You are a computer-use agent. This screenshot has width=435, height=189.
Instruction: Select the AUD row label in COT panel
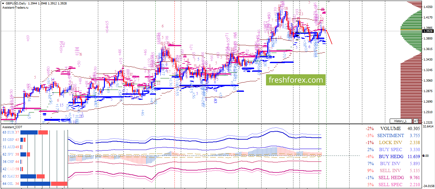(x=11, y=147)
